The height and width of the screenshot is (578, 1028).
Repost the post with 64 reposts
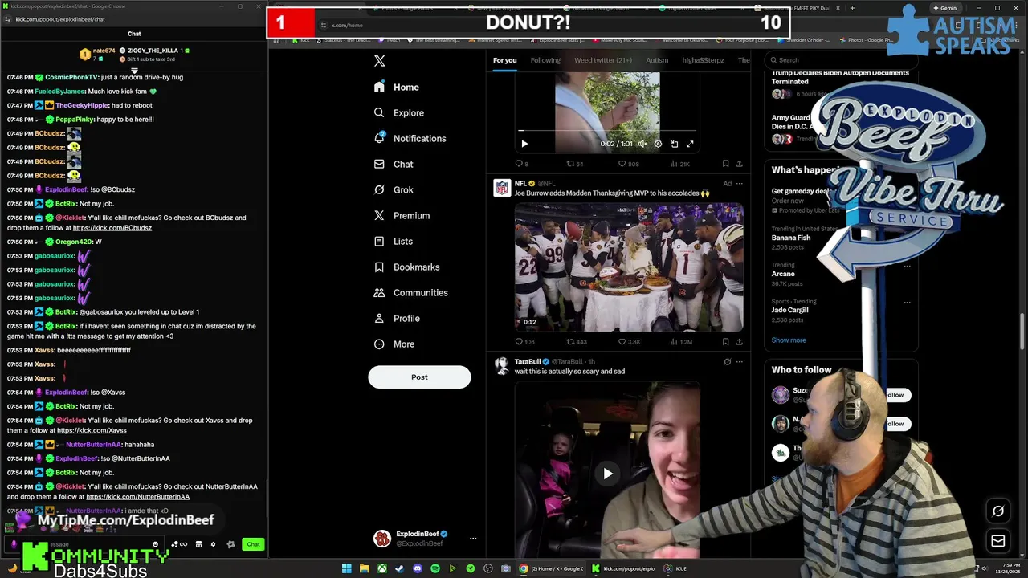click(x=575, y=164)
